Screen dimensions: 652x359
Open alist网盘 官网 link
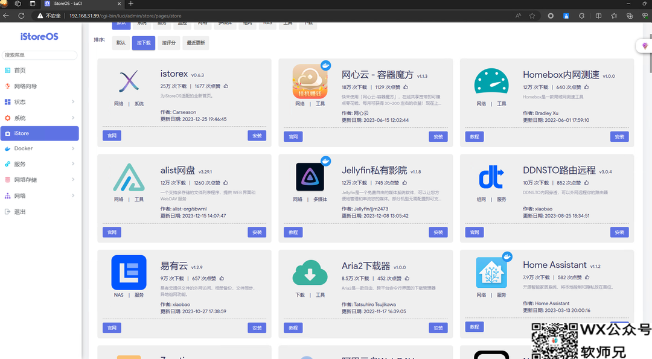click(x=112, y=232)
